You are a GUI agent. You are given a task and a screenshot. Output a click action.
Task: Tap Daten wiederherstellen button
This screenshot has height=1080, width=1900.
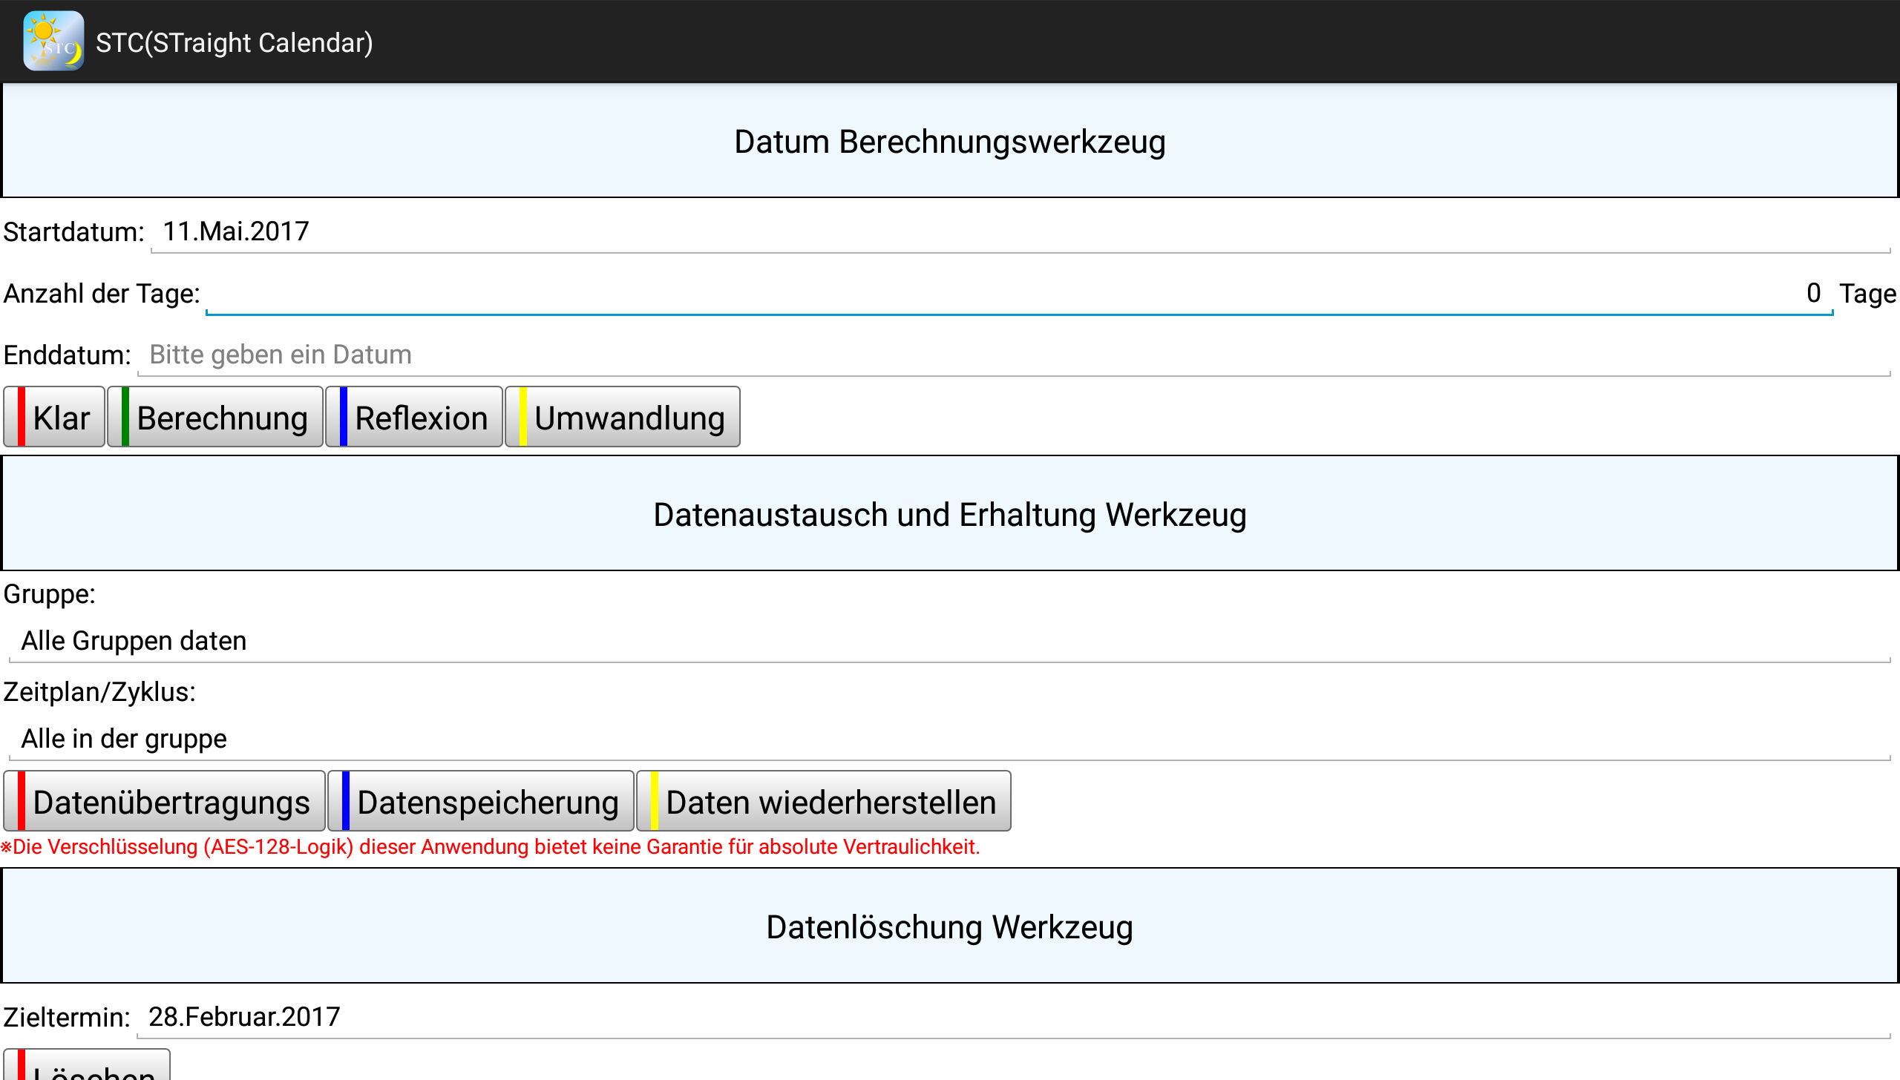point(824,802)
